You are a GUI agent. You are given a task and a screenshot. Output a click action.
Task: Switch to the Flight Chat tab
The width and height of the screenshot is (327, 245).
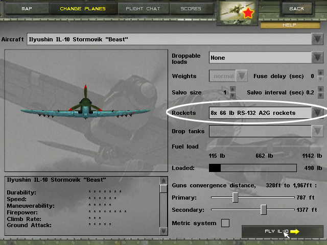143,9
